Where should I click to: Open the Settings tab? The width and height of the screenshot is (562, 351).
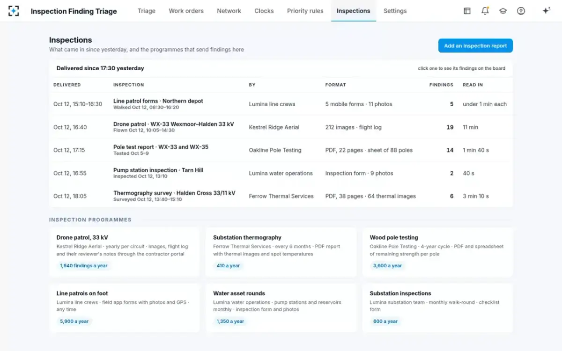point(395,11)
